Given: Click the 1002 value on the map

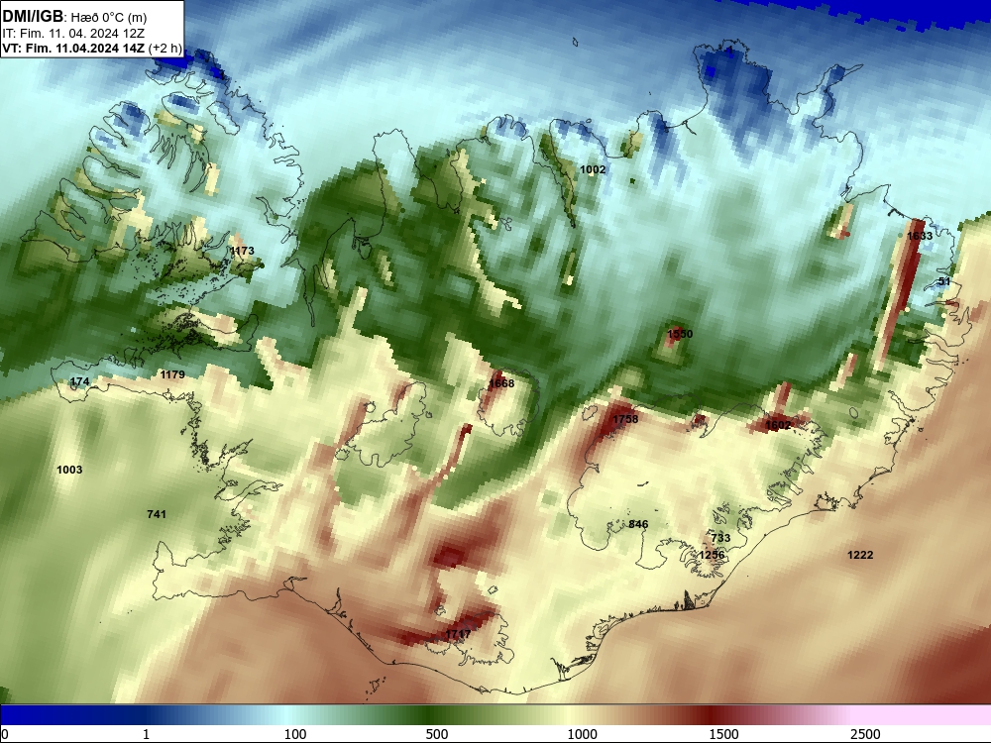Looking at the screenshot, I should pos(593,169).
